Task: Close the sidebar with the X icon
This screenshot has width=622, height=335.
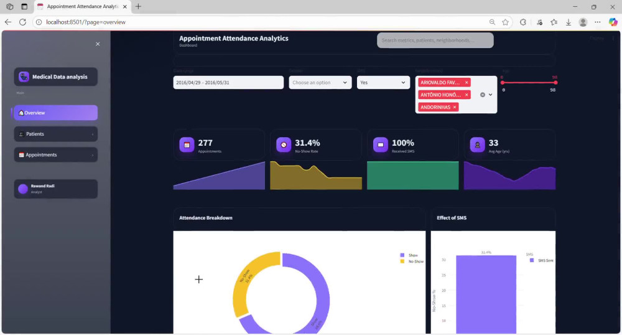Action: [98, 44]
